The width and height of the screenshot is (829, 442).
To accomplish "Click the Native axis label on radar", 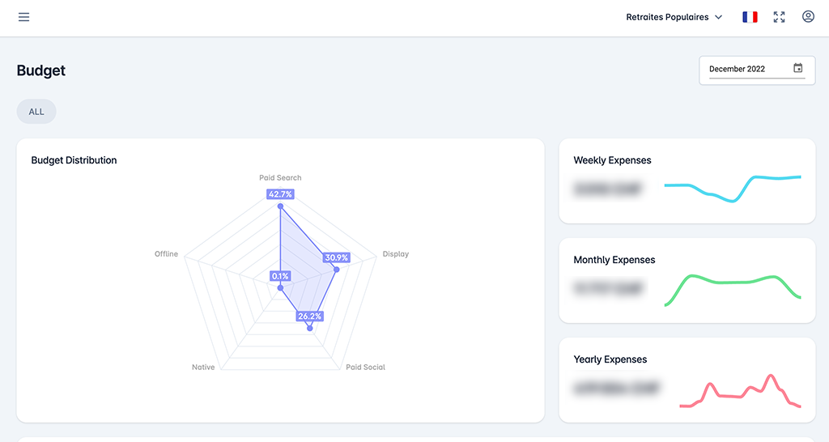I will pos(203,367).
